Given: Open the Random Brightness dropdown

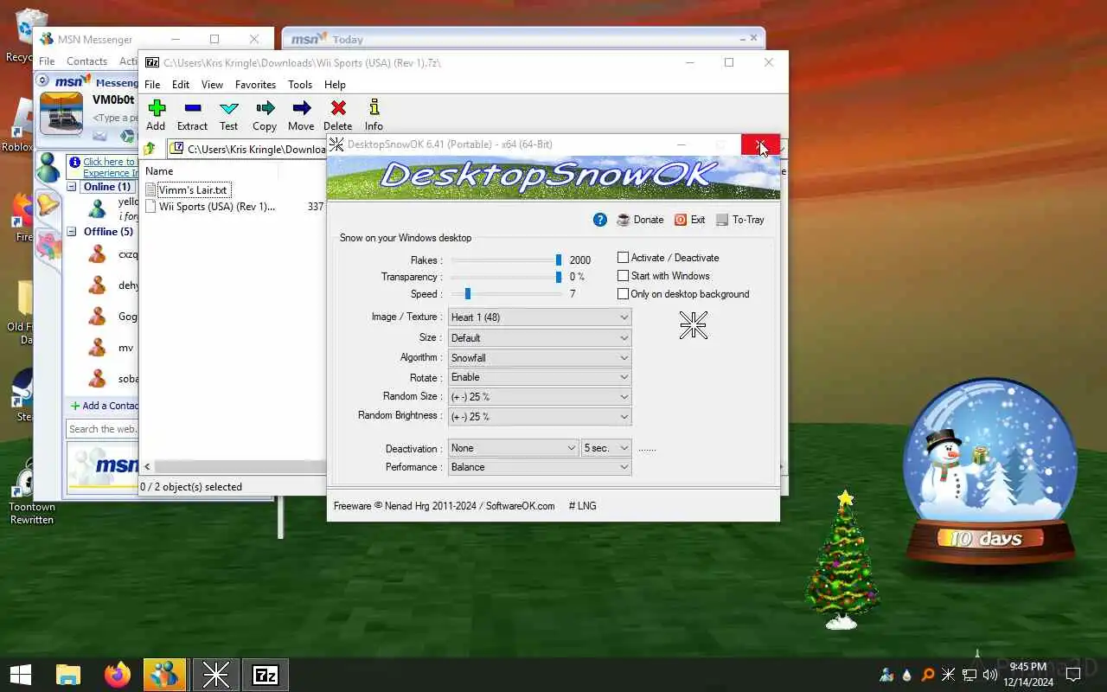Looking at the screenshot, I should point(540,417).
